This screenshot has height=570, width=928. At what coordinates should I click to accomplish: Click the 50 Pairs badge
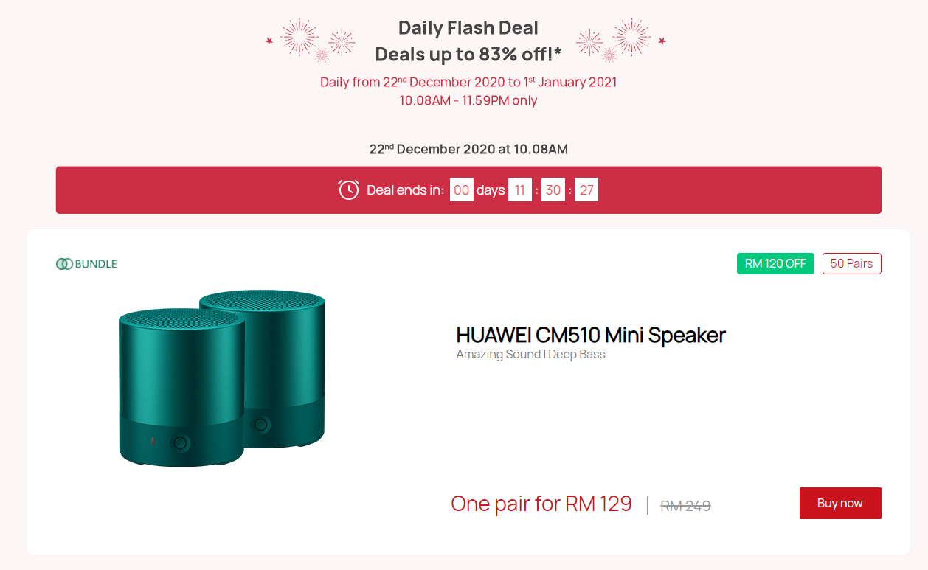point(851,264)
